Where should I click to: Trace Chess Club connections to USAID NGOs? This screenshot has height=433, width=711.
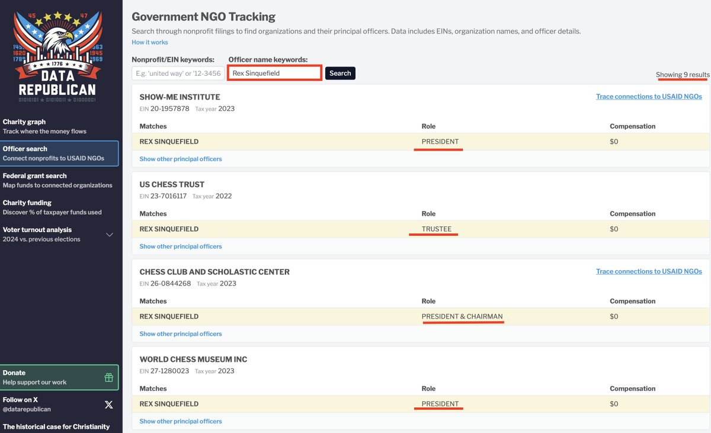(x=649, y=271)
